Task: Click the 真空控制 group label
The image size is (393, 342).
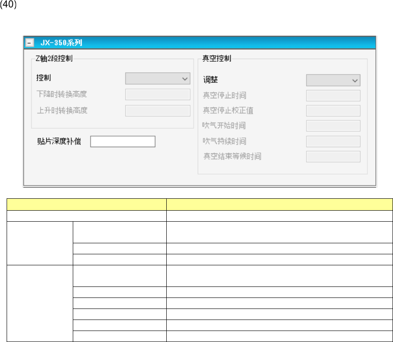Action: tap(217, 59)
